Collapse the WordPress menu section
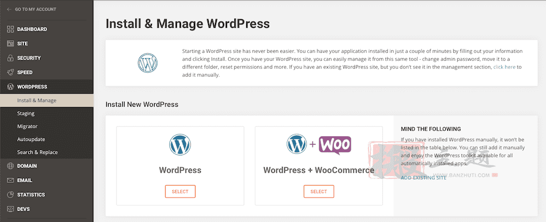Image resolution: width=546 pixels, height=222 pixels. point(47,86)
